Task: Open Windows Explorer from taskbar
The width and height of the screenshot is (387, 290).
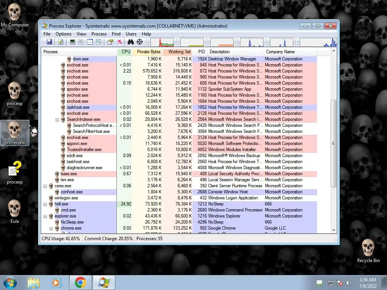Action: [x=34, y=283]
